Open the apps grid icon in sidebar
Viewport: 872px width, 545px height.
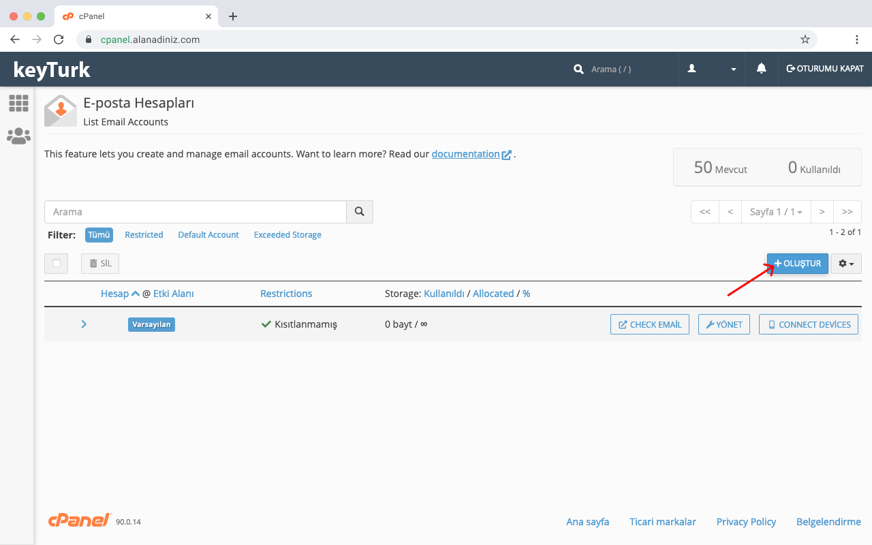point(18,103)
